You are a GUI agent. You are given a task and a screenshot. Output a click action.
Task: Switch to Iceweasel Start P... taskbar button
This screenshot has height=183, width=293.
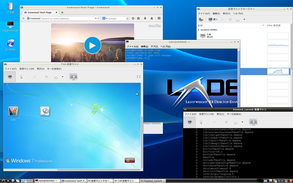pyautogui.click(x=74, y=181)
